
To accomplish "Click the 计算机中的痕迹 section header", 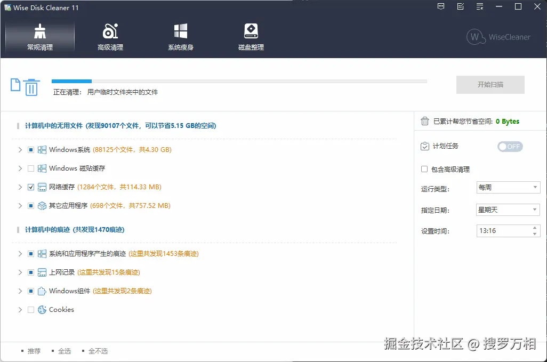I will [x=75, y=230].
